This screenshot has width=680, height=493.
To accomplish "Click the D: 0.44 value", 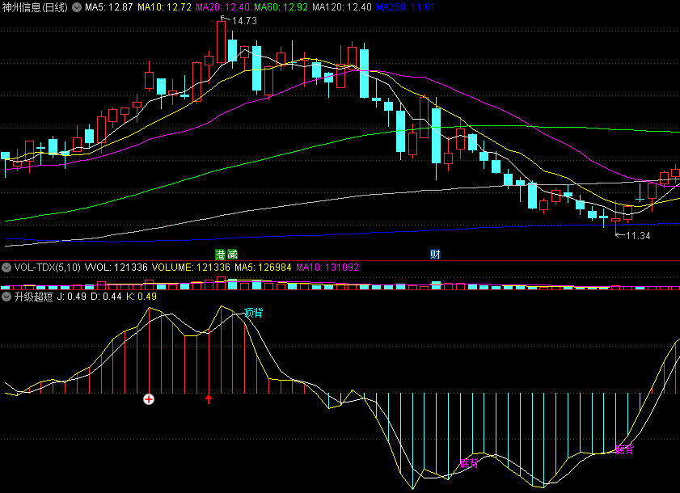I will (x=106, y=297).
